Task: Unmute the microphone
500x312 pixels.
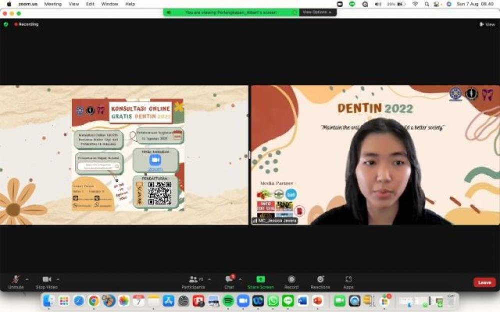Action: click(x=15, y=280)
